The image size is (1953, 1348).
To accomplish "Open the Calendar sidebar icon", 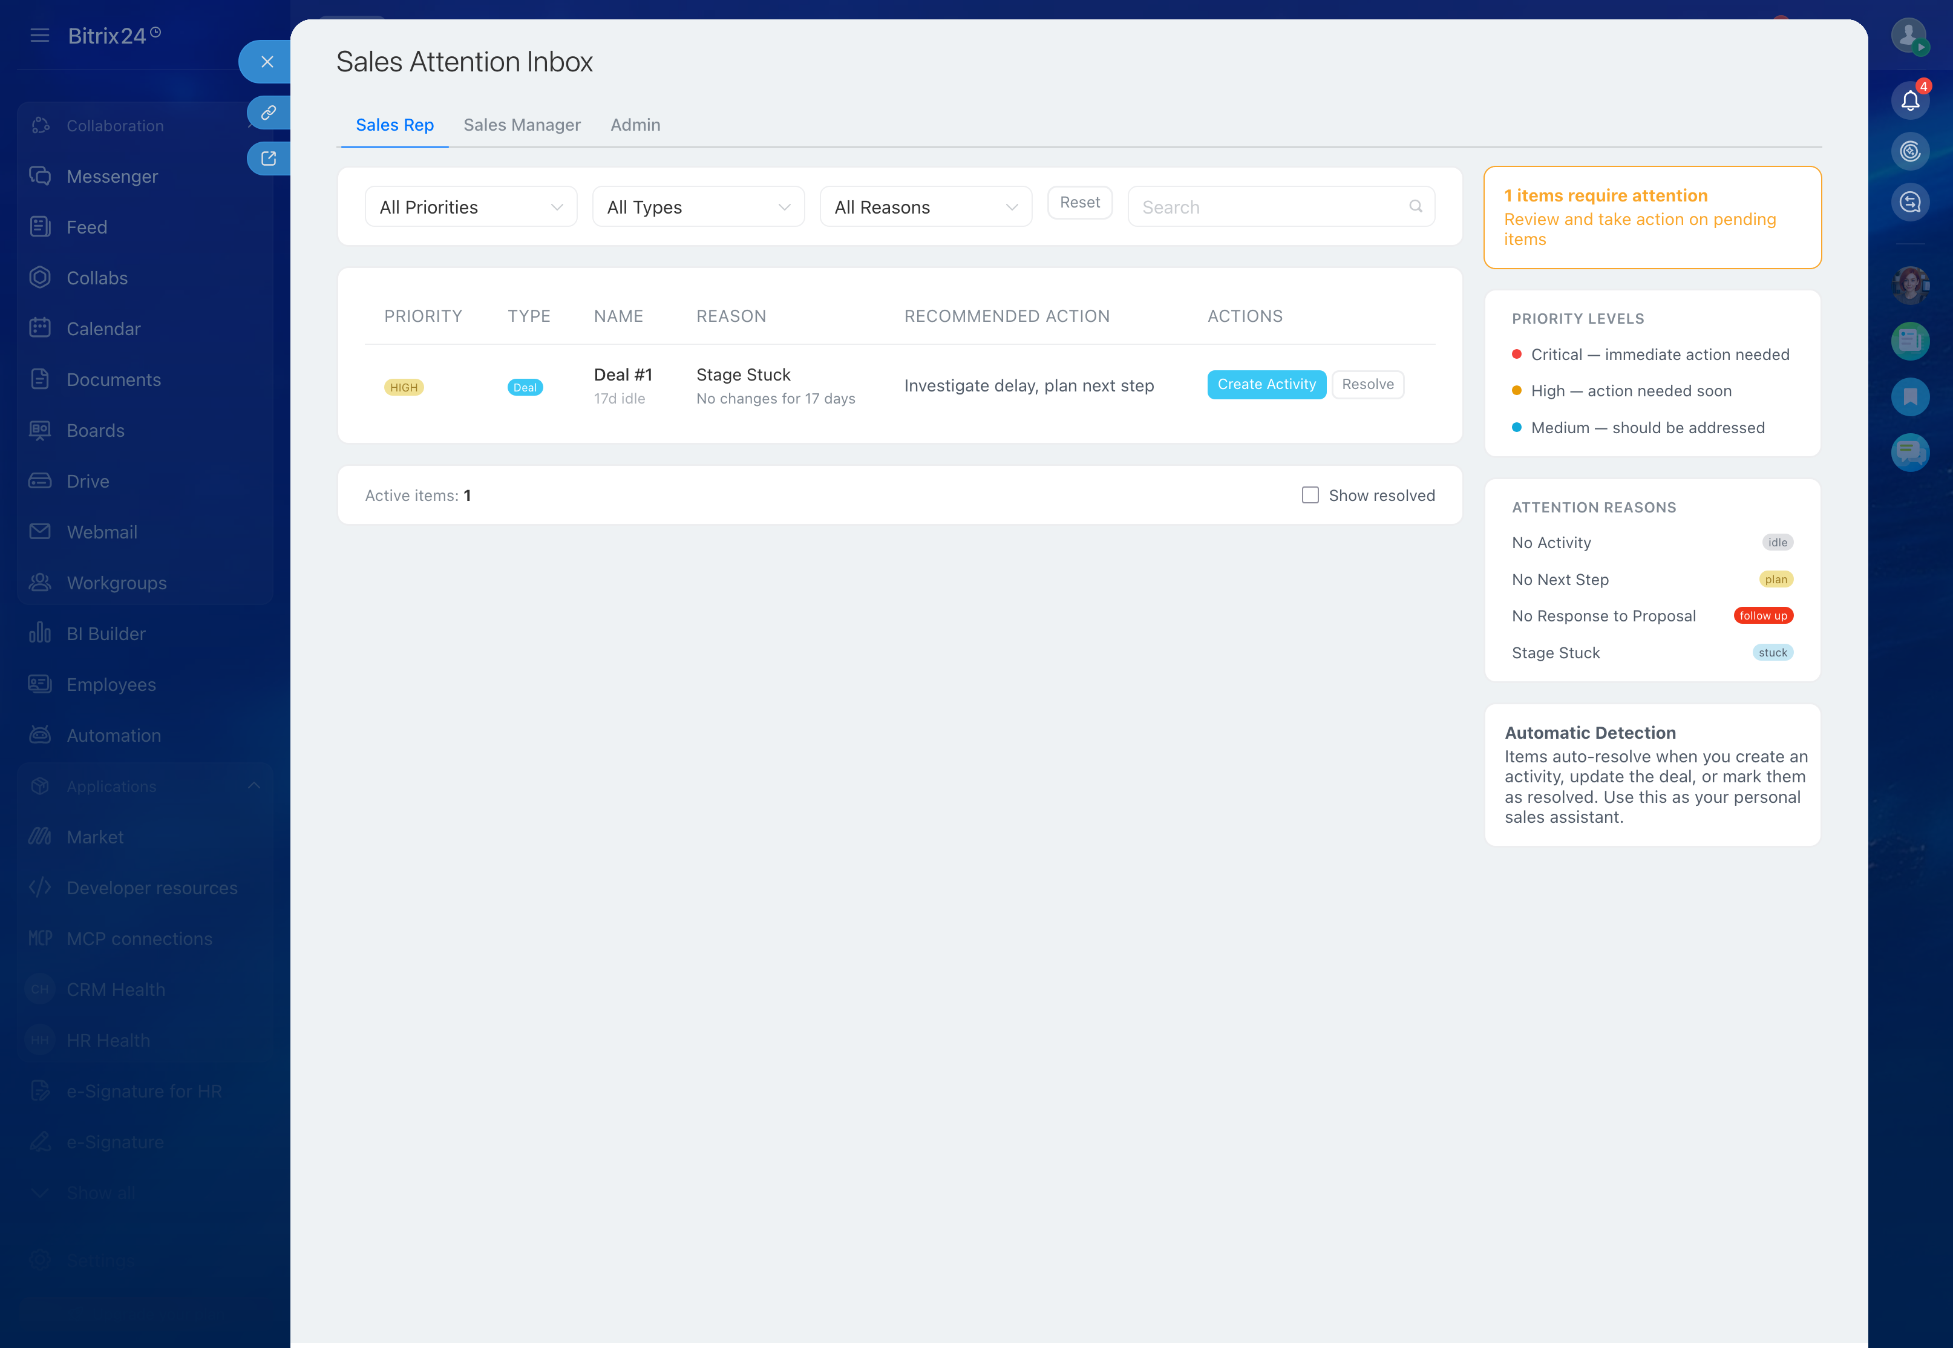I will 40,329.
